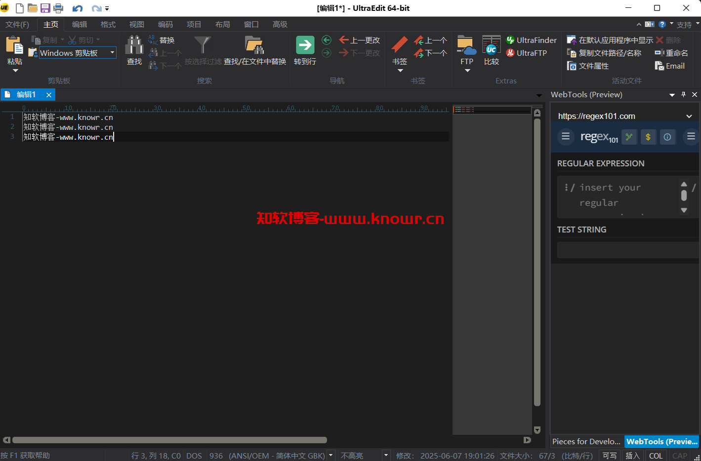701x461 pixels.
Task: Open the regex101 left hamburger menu
Action: [x=566, y=136]
